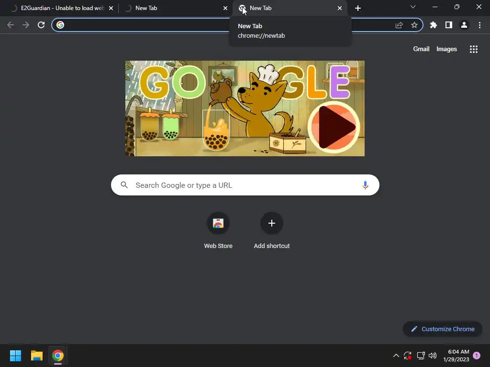Start voice search with the microphone
This screenshot has height=367, width=490.
[x=365, y=185]
